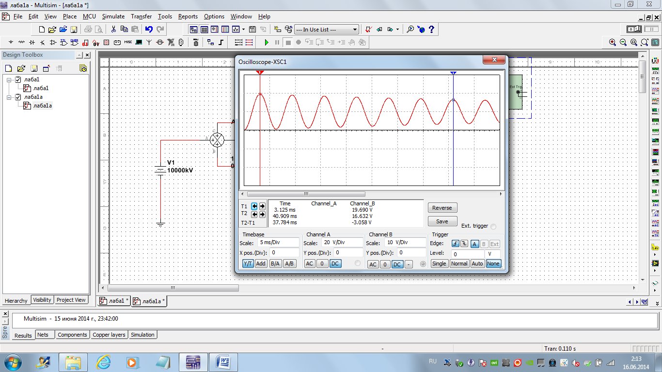Click the Channel B Y position field
This screenshot has height=372, width=662.
pyautogui.click(x=411, y=252)
